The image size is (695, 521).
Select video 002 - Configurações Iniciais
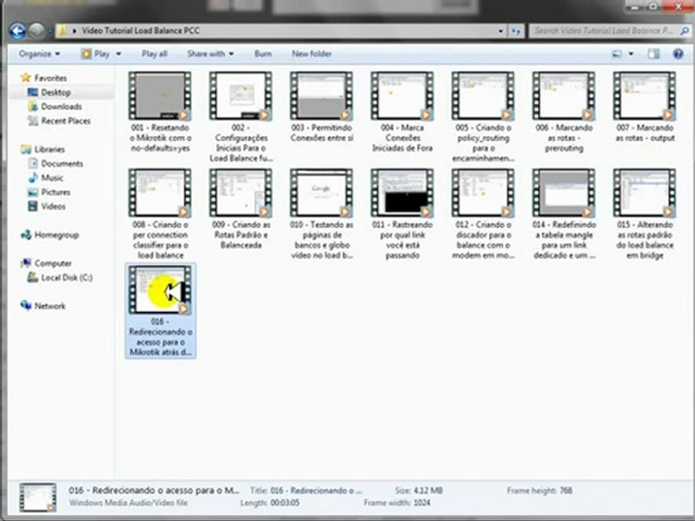point(240,117)
